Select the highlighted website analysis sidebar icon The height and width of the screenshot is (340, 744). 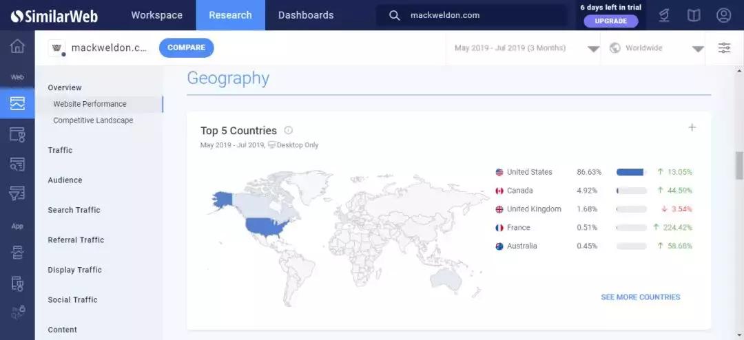pyautogui.click(x=17, y=103)
